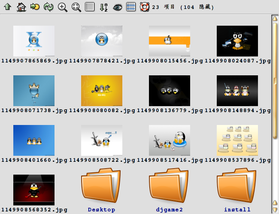Image resolution: width=279 pixels, height=214 pixels.
Task: Click the file name 1149908401660.jpg
Action: 34,160
